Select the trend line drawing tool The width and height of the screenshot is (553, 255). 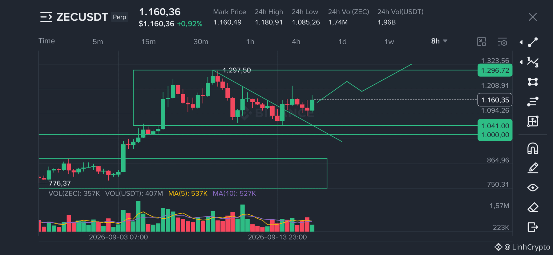pyautogui.click(x=533, y=42)
